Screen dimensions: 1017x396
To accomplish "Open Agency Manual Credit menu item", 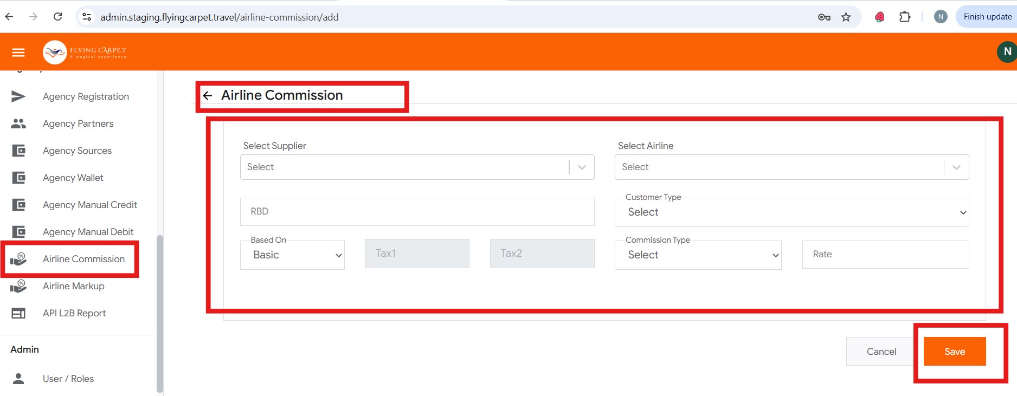I will click(x=90, y=205).
